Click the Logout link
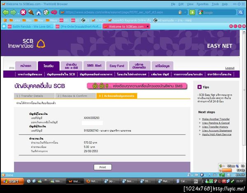This screenshot has height=193, width=247. [x=230, y=68]
